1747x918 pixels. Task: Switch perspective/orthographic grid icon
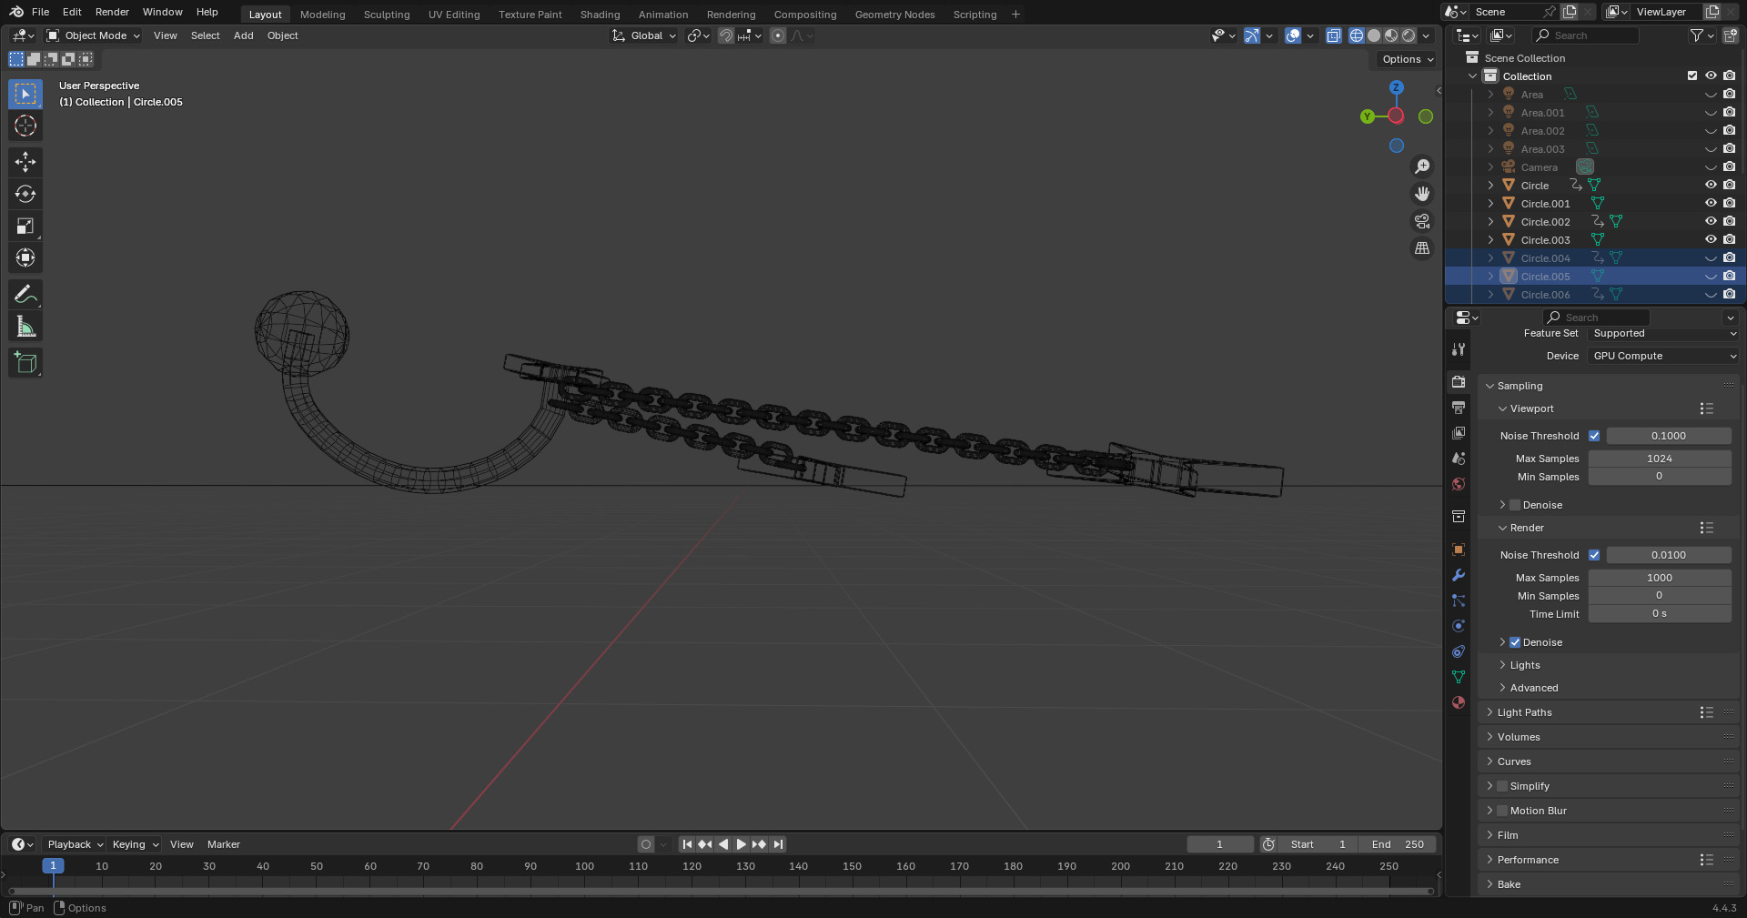click(1422, 248)
